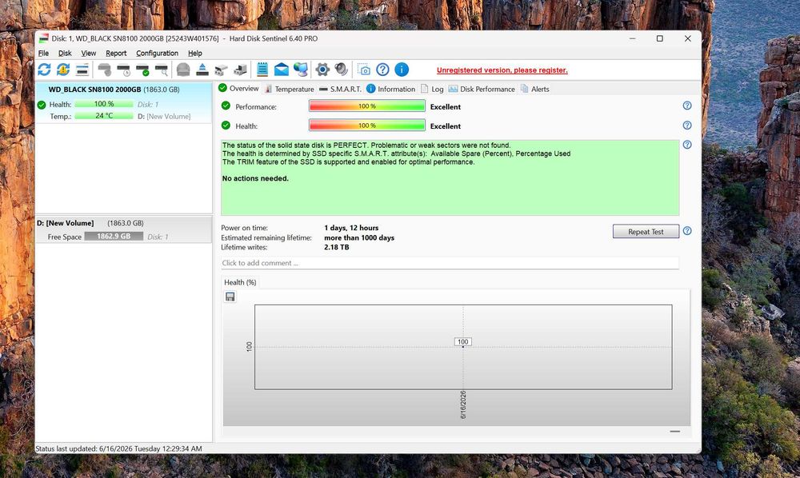Click the sidebar Temp. 24 °C bar
This screenshot has width=800, height=478.
(x=103, y=116)
